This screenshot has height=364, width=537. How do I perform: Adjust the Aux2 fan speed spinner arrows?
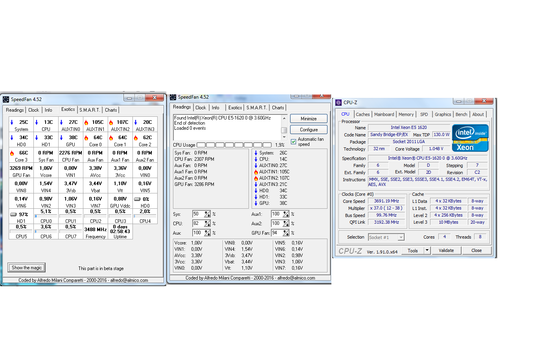[286, 223]
